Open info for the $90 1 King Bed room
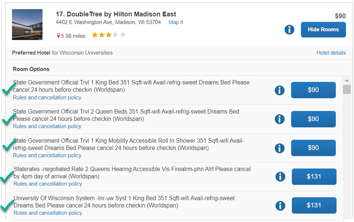 [x=279, y=90]
